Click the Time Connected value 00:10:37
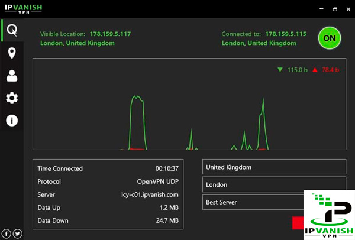The width and height of the screenshot is (355, 240). coord(167,168)
